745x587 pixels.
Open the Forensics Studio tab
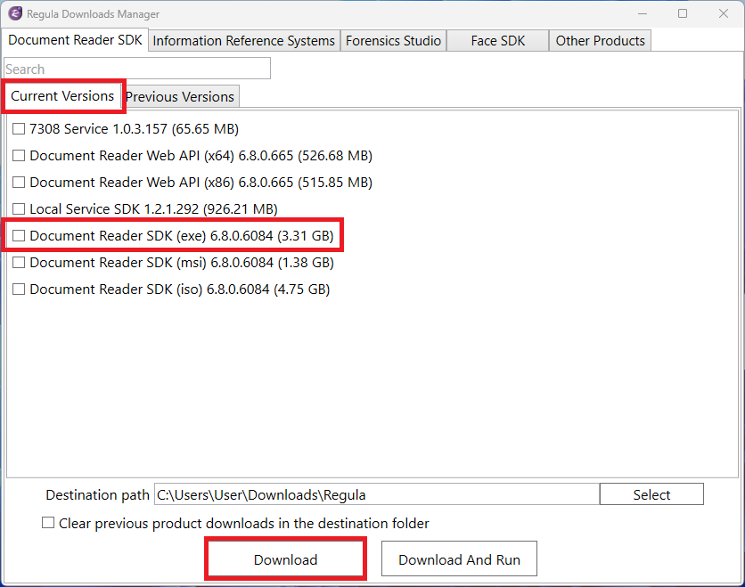(x=393, y=41)
